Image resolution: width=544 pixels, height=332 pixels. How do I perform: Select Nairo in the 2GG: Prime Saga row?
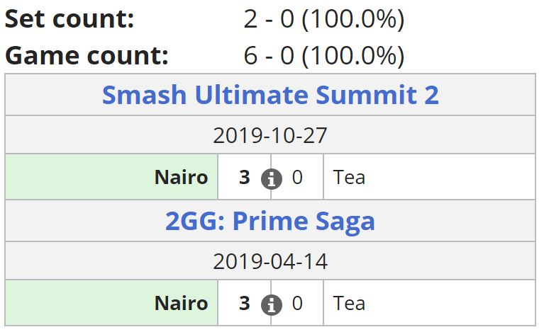[181, 304]
